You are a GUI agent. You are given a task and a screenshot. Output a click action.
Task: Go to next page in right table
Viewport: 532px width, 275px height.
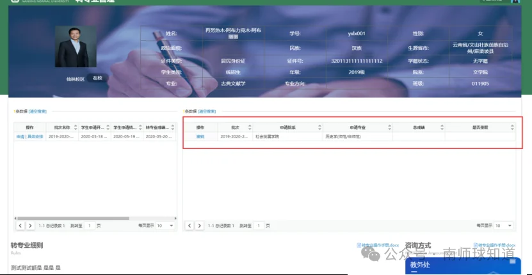(x=200, y=226)
